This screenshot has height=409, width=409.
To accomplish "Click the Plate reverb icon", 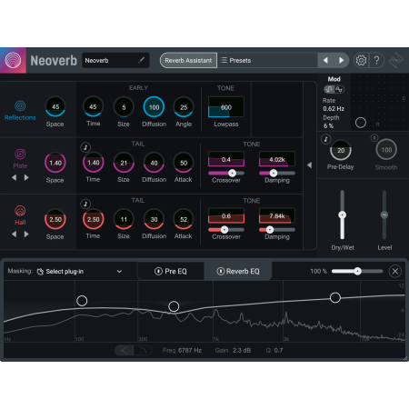I will (x=20, y=155).
